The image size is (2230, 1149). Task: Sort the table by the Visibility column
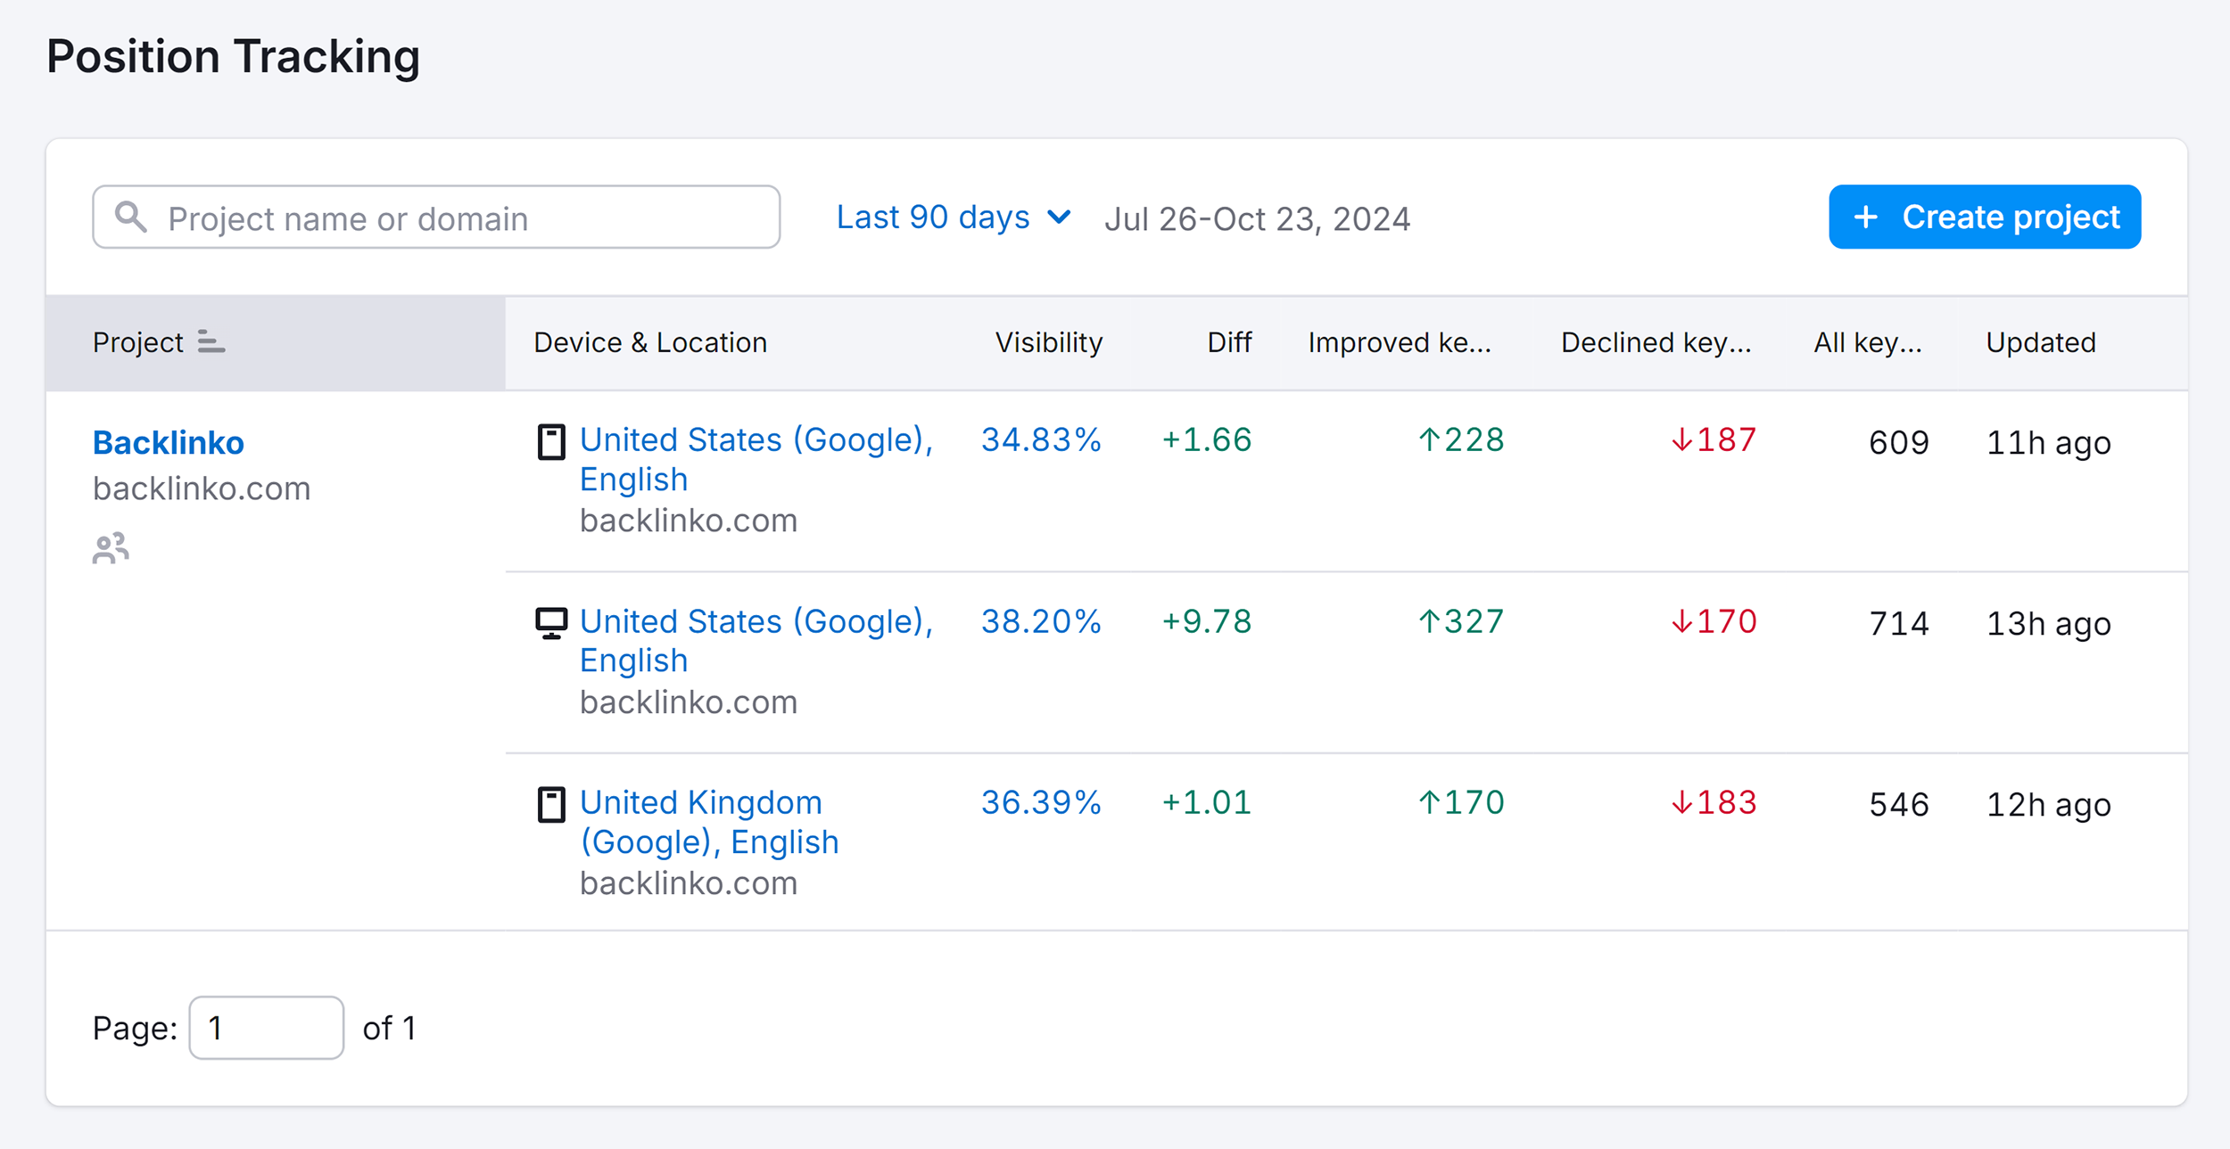pos(1046,342)
